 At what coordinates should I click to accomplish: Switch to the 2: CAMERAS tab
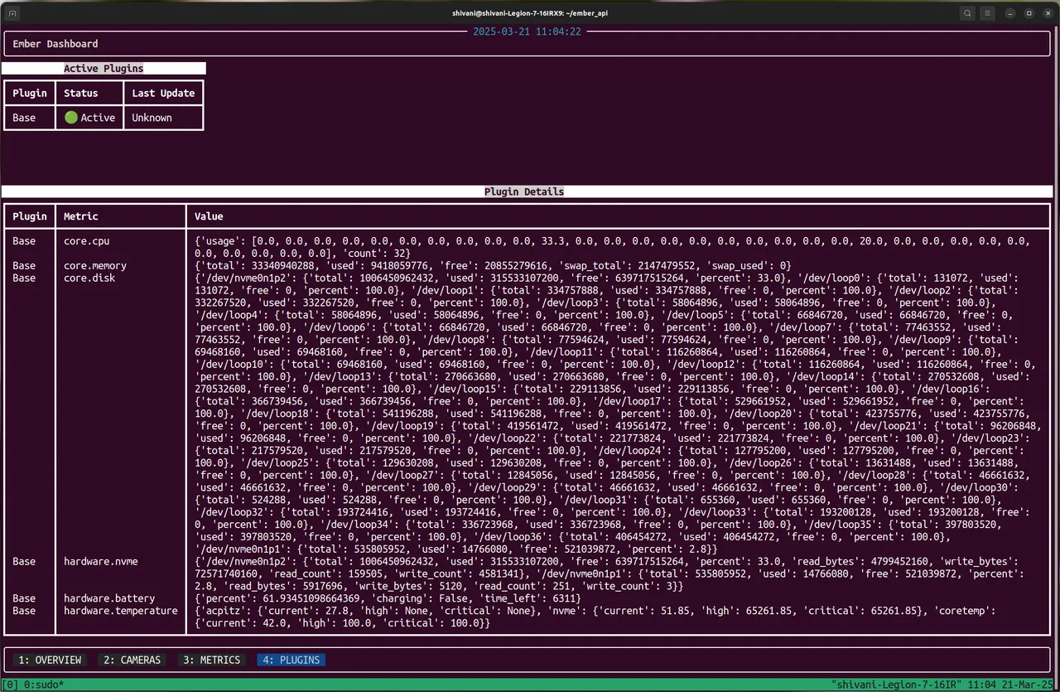tap(131, 660)
